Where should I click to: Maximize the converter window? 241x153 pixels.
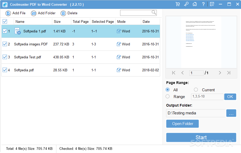point(229,4)
